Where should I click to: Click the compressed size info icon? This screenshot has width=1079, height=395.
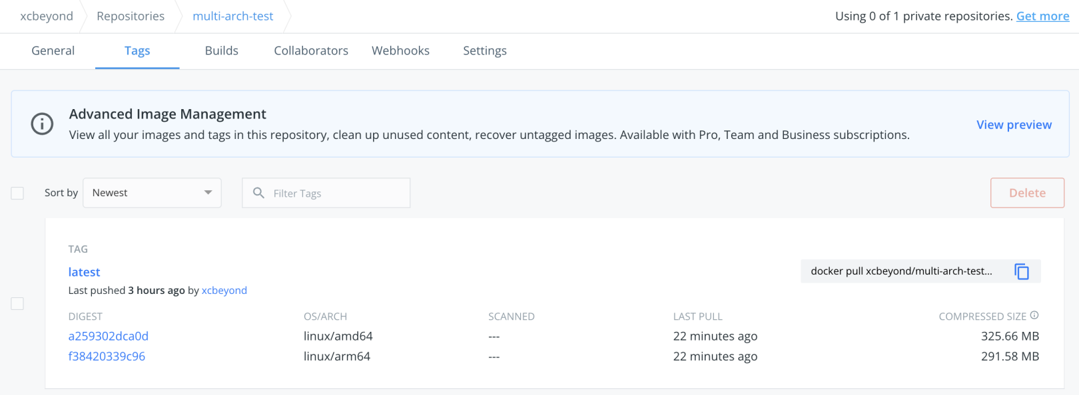1034,315
